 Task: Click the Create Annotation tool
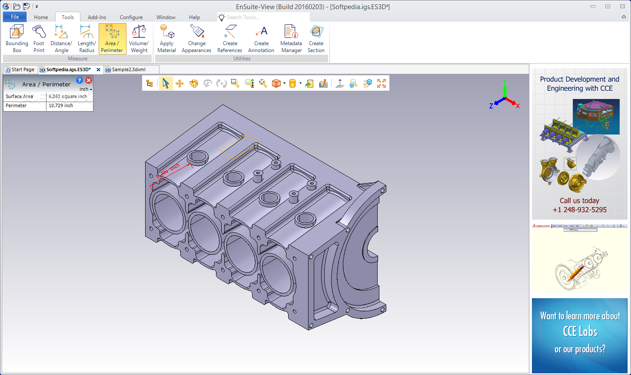(x=261, y=39)
